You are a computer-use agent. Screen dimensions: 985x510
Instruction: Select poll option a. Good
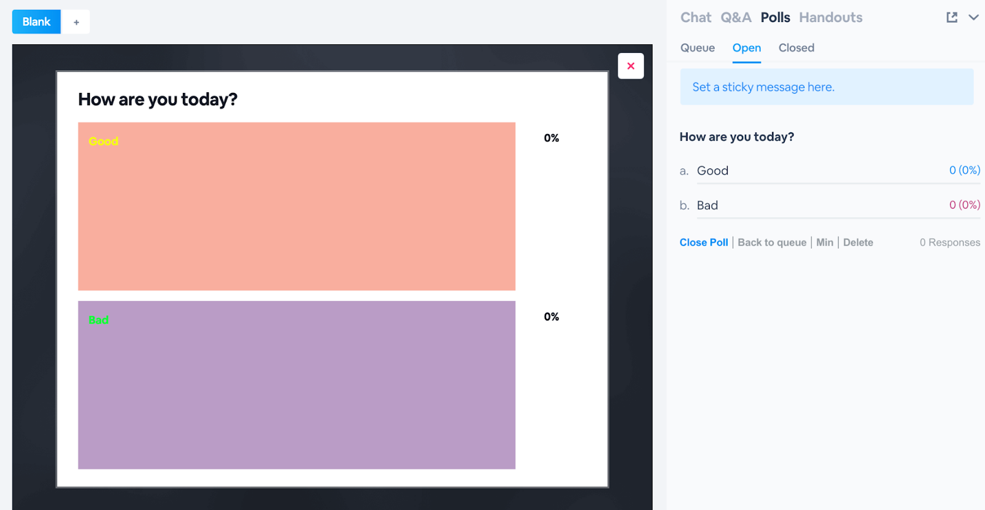[712, 171]
